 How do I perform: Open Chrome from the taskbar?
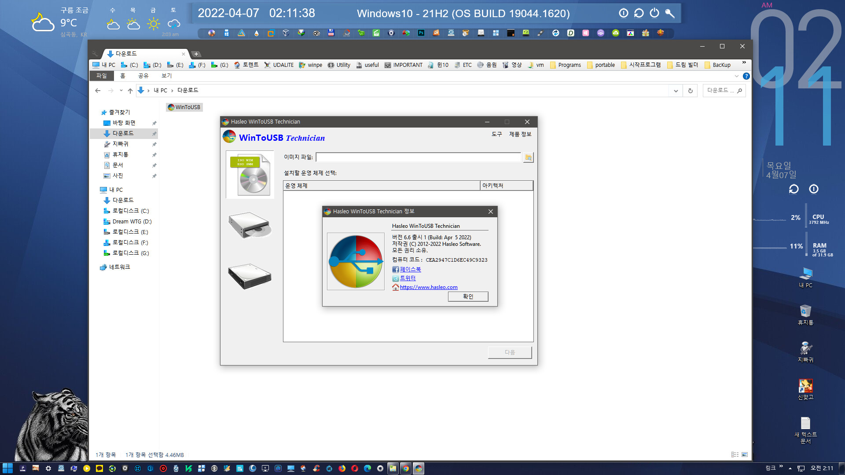point(406,468)
